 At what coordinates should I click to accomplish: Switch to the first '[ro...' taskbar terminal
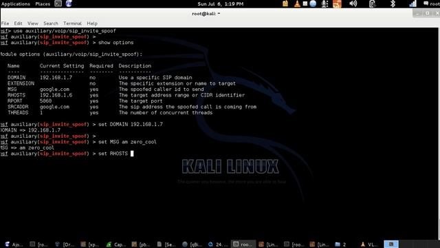pyautogui.click(x=39, y=245)
